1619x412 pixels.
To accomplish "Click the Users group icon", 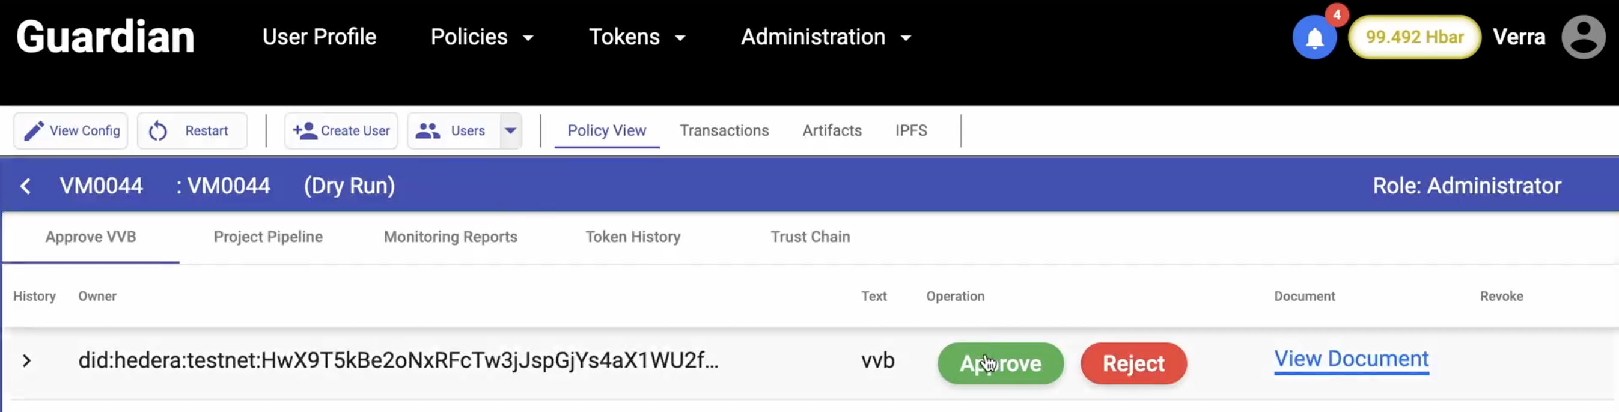I will 428,131.
